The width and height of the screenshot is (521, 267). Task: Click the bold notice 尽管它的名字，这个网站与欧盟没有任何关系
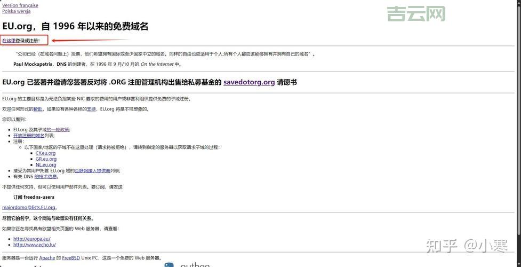click(x=47, y=218)
